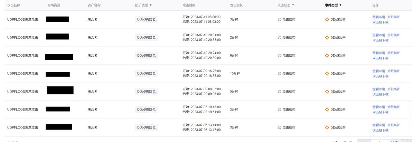Open the 防护类型 column filter icon
The width and height of the screenshot is (412, 142).
(151, 5)
